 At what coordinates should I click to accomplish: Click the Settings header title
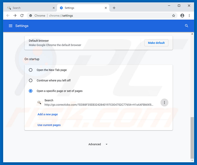coord(22,26)
